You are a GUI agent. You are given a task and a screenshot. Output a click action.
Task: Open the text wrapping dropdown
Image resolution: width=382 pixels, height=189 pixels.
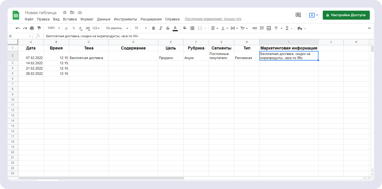pyautogui.click(x=234, y=28)
